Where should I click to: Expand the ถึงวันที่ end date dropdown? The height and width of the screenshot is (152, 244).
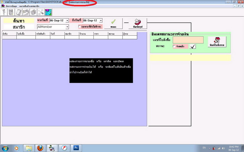(x=100, y=20)
